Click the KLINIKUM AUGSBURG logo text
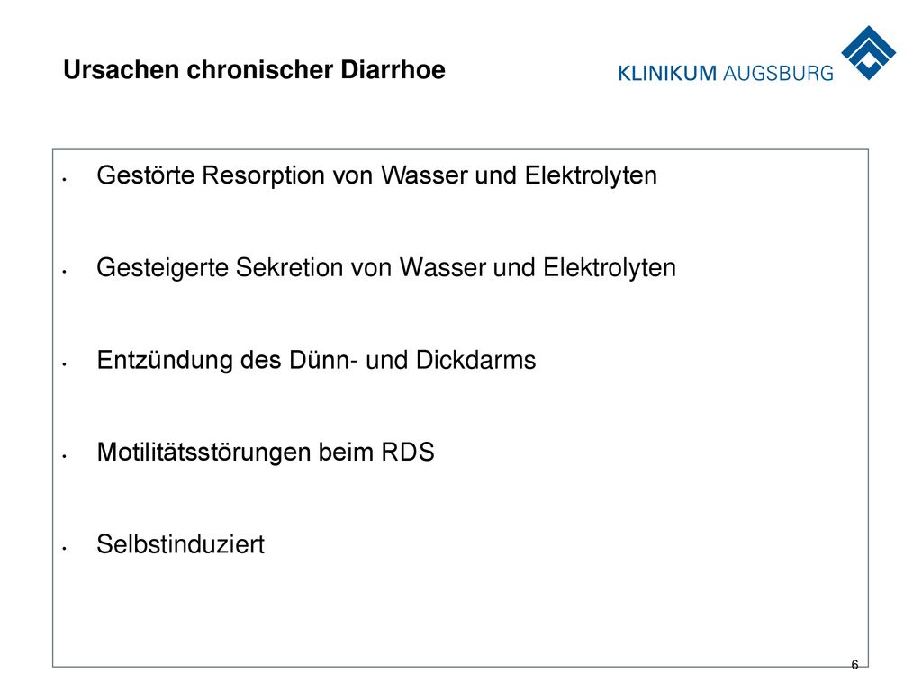 [x=726, y=74]
